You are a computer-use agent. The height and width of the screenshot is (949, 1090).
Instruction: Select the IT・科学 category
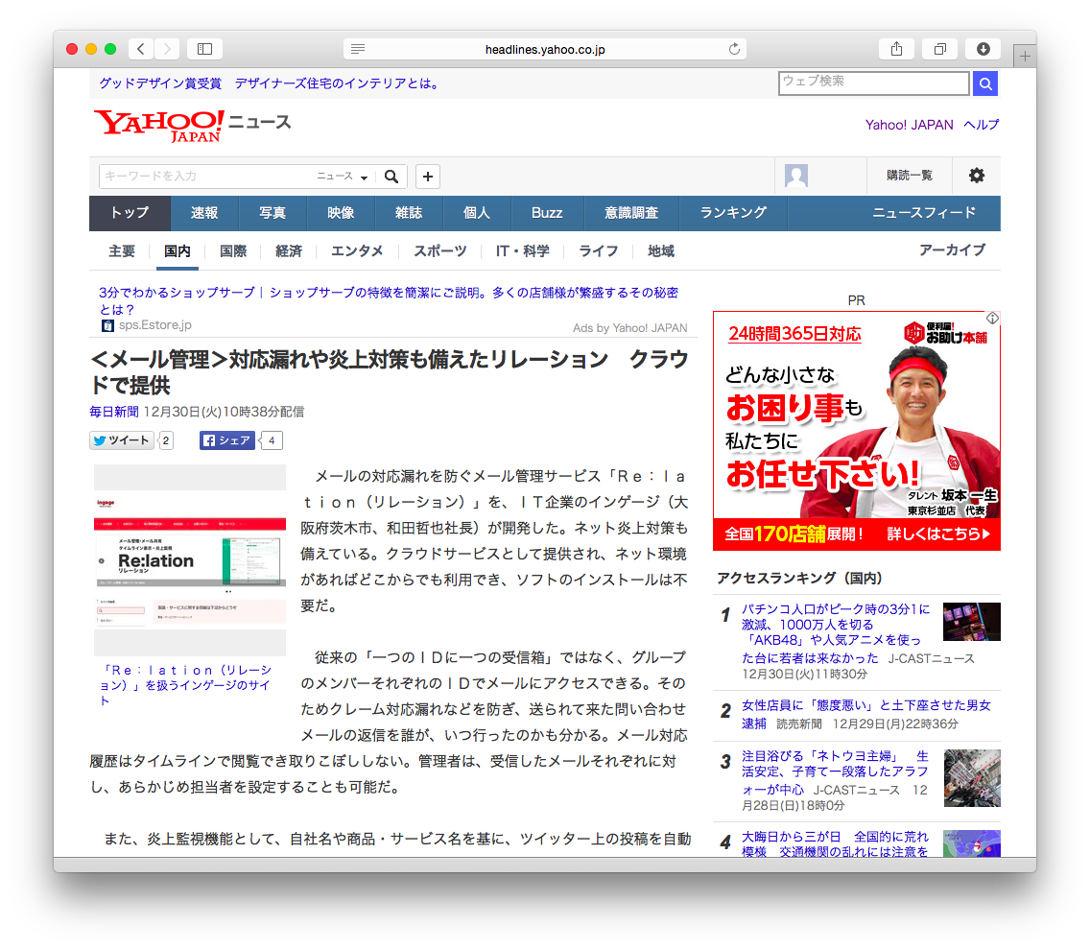tap(523, 251)
